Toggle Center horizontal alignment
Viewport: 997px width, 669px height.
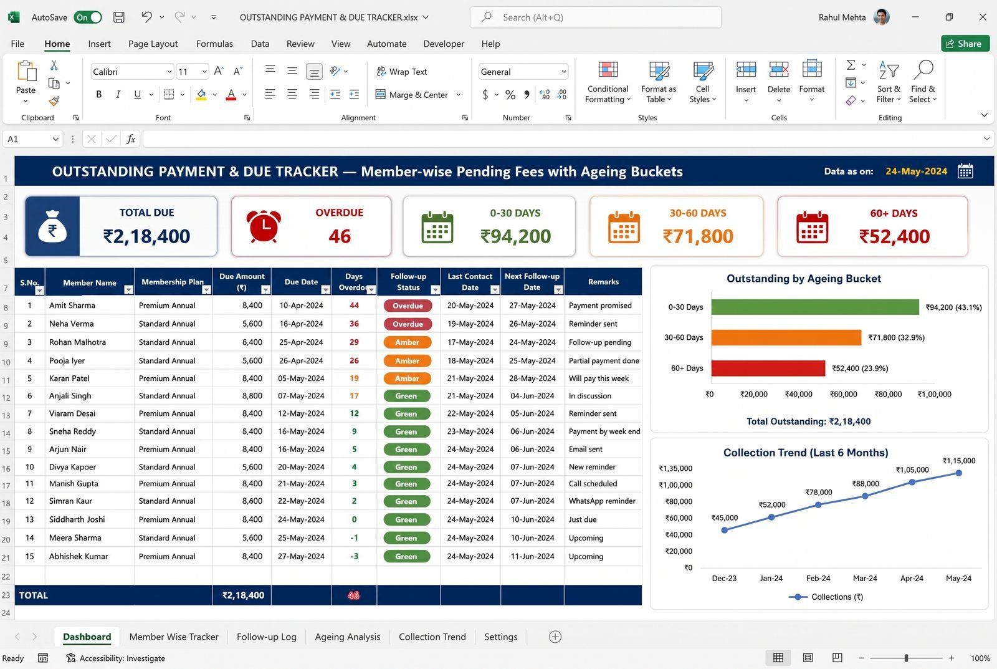click(x=292, y=94)
